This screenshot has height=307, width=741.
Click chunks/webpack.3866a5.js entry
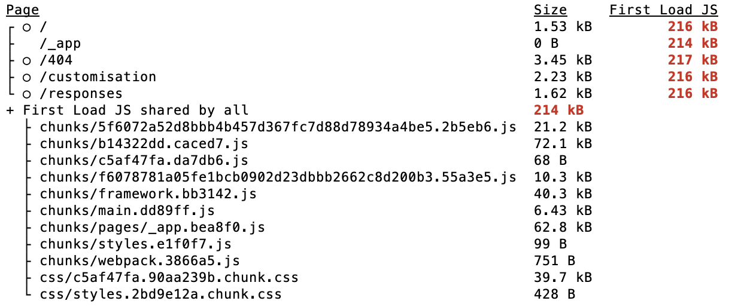[x=139, y=261]
